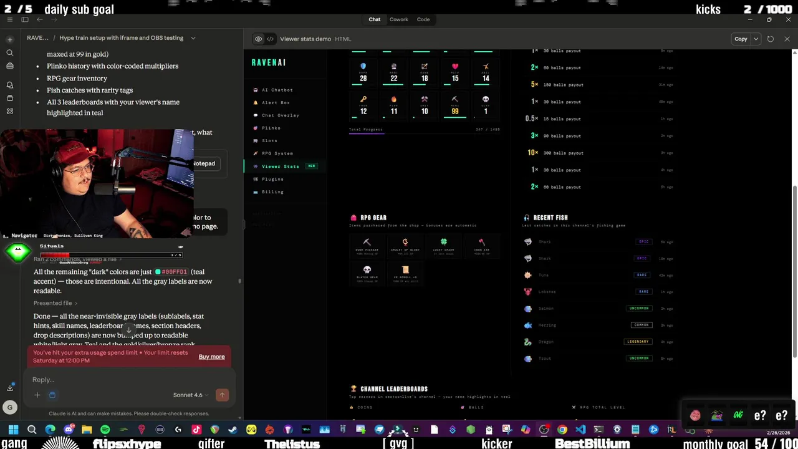Add an attachment with the plus button
Image resolution: width=798 pixels, height=449 pixels.
coord(37,395)
